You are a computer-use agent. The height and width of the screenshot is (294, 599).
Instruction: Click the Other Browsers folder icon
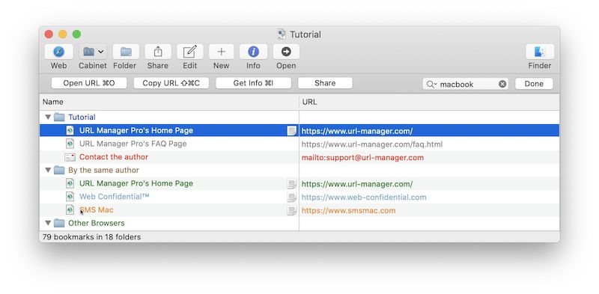[59, 223]
